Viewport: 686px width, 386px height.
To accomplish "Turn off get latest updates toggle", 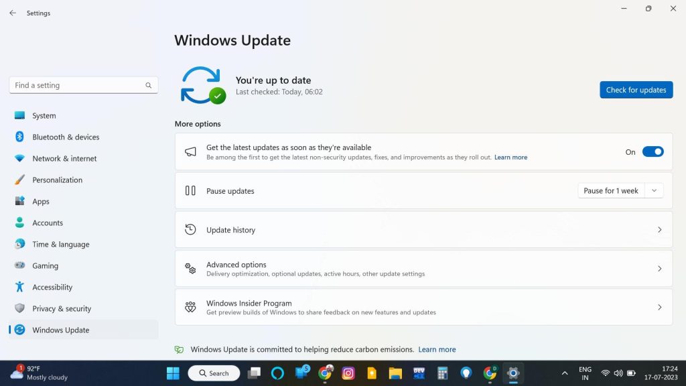I will point(653,152).
